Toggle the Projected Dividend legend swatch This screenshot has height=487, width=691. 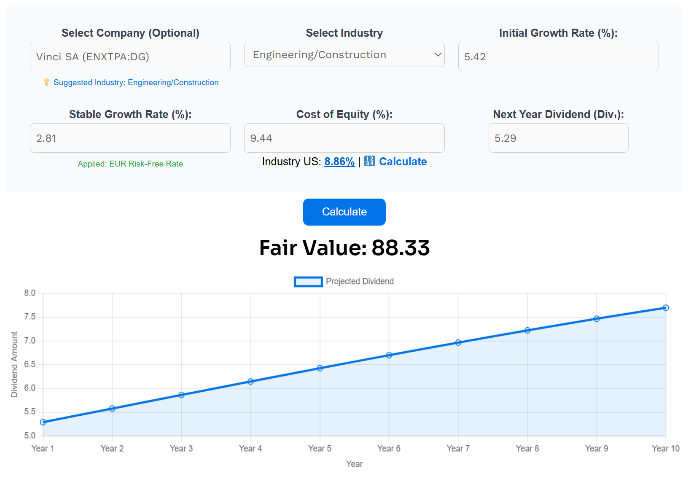tap(308, 282)
